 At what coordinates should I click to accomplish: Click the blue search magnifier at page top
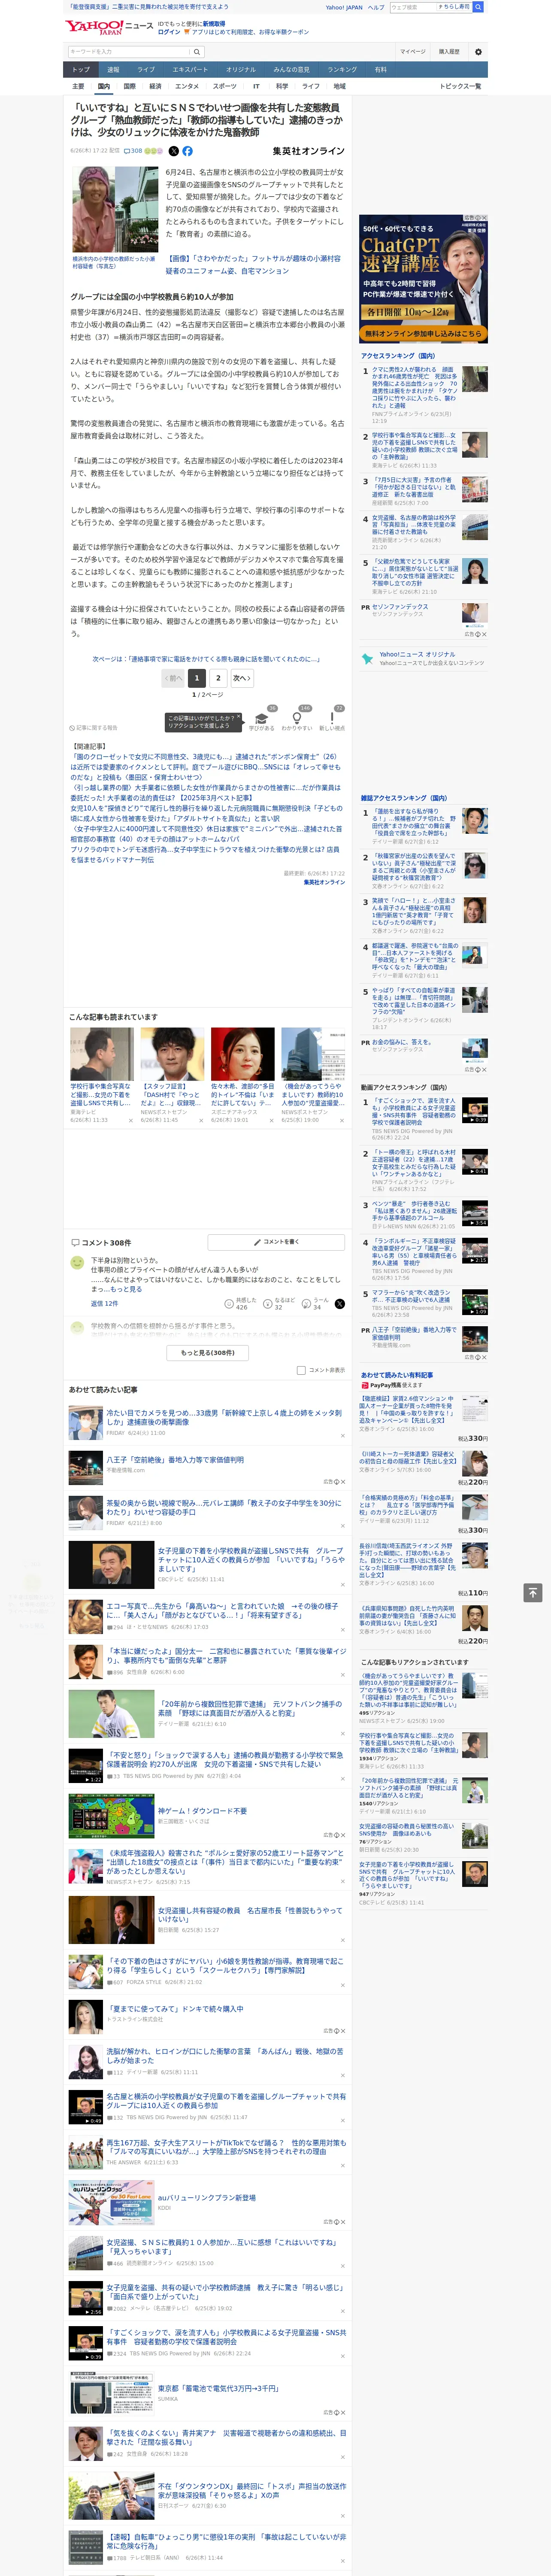[478, 7]
